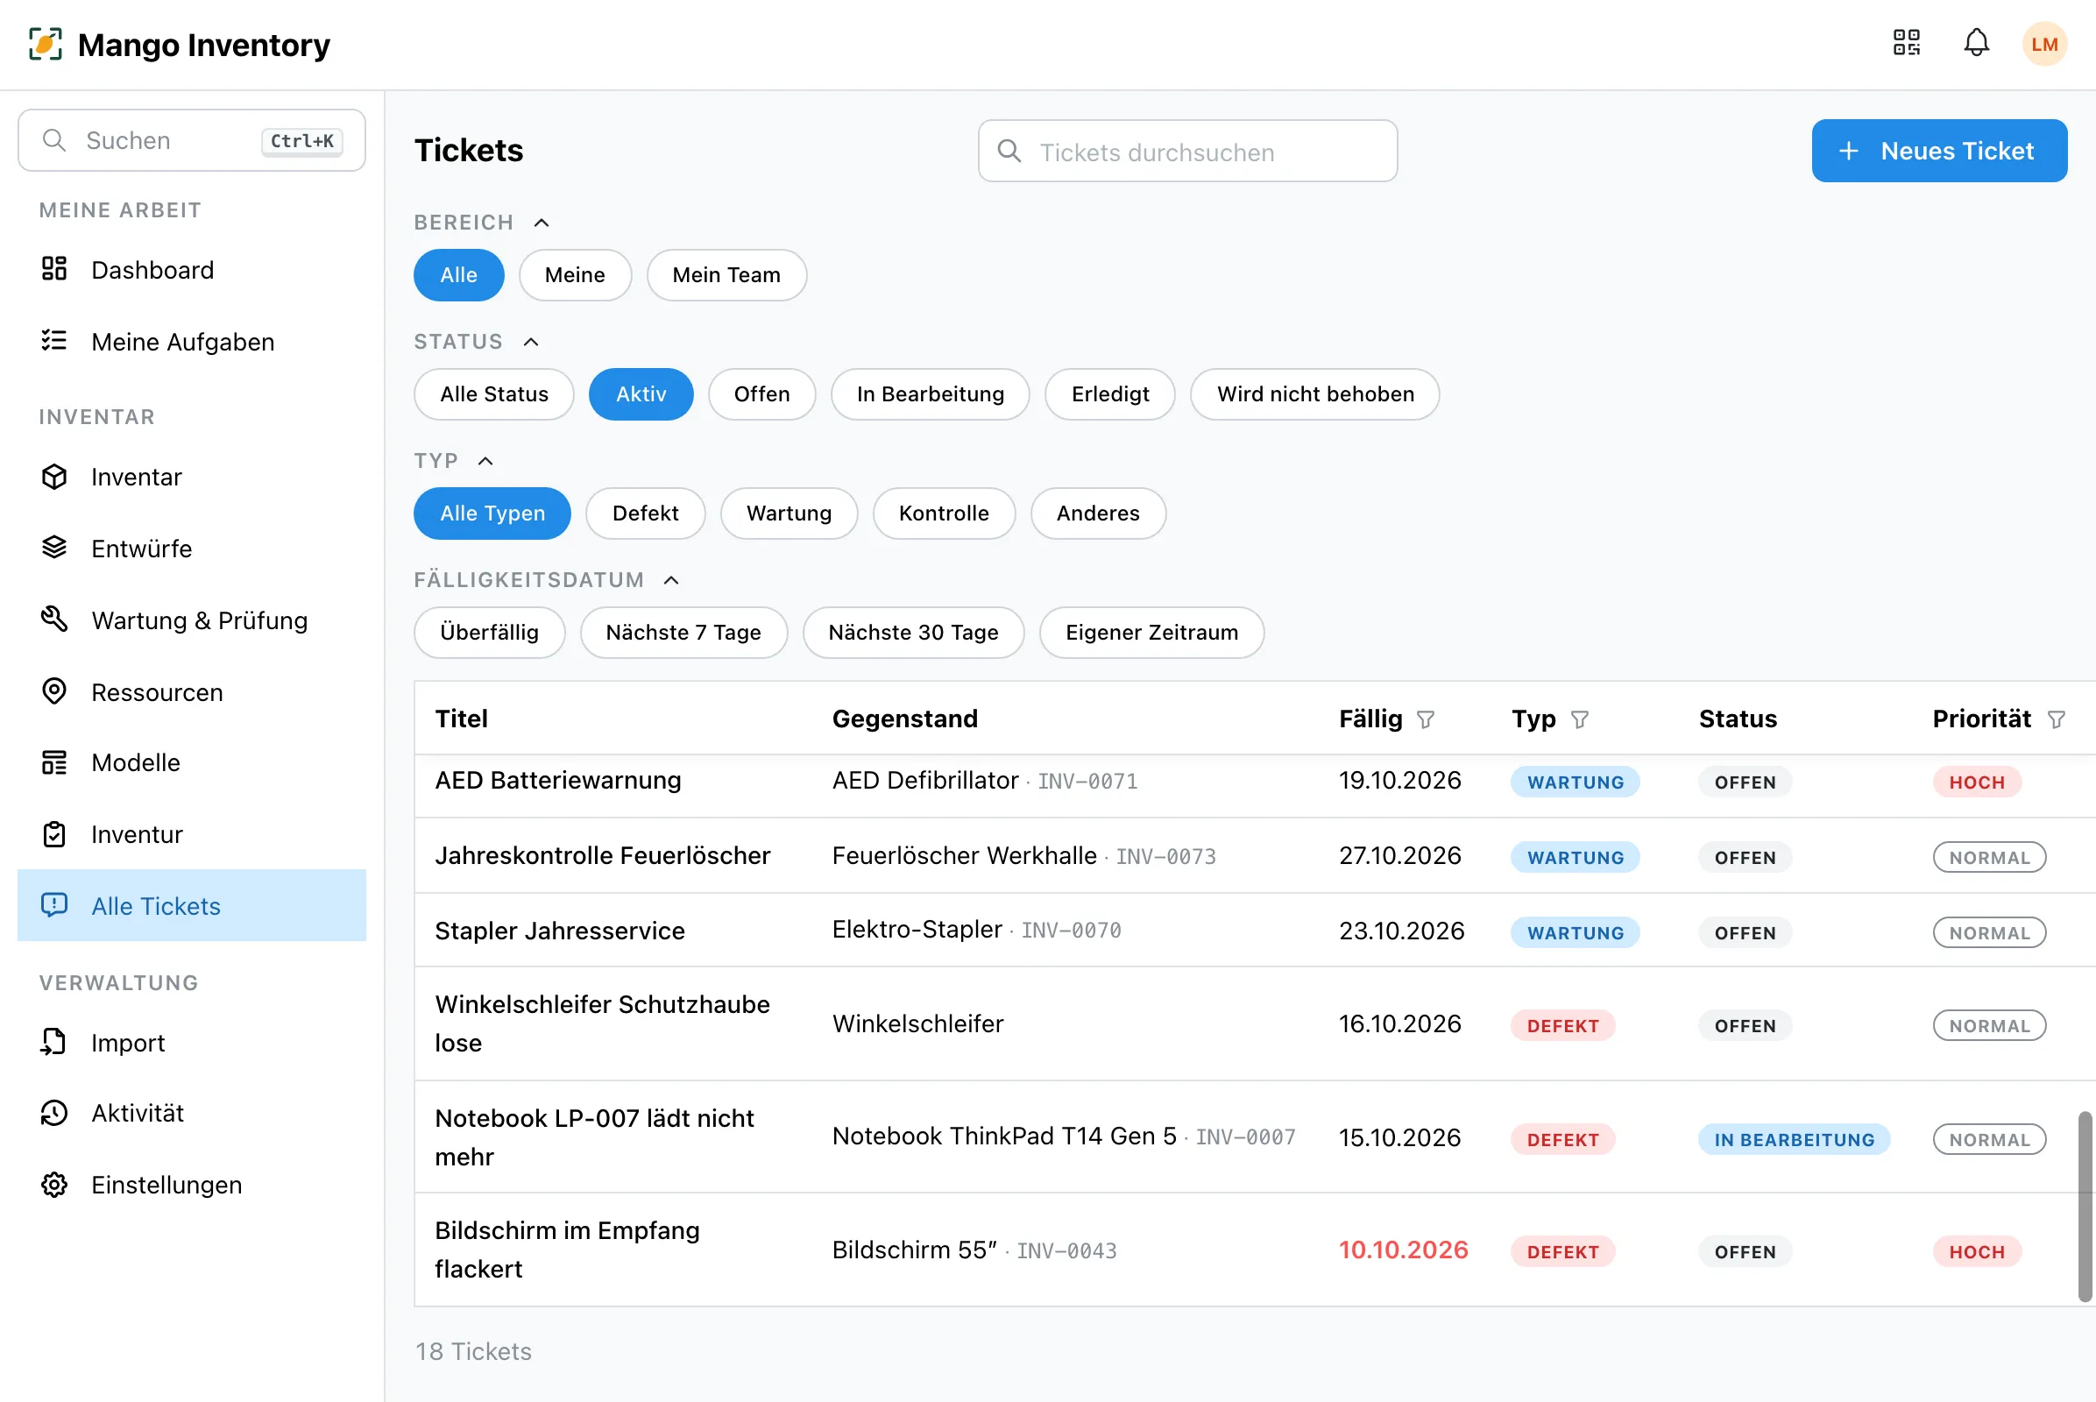The width and height of the screenshot is (2096, 1402).
Task: Collapse the Fälligkeitsdatum filter section
Action: click(x=671, y=580)
